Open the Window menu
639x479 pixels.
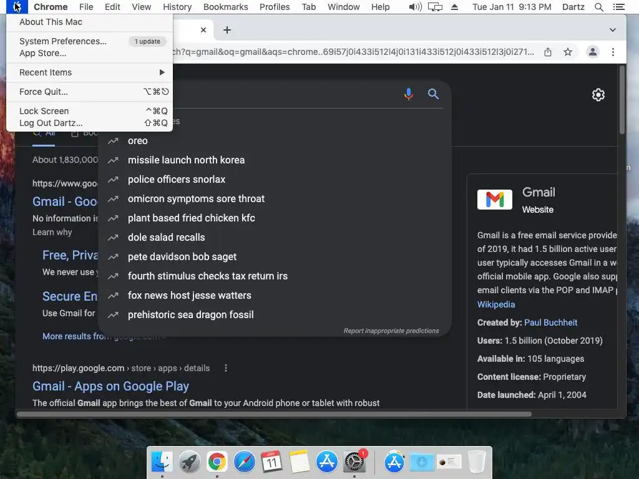(344, 7)
